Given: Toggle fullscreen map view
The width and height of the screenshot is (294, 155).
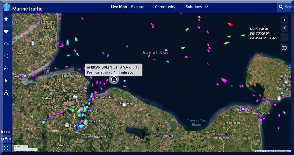Looking at the screenshot, I should tap(6, 148).
